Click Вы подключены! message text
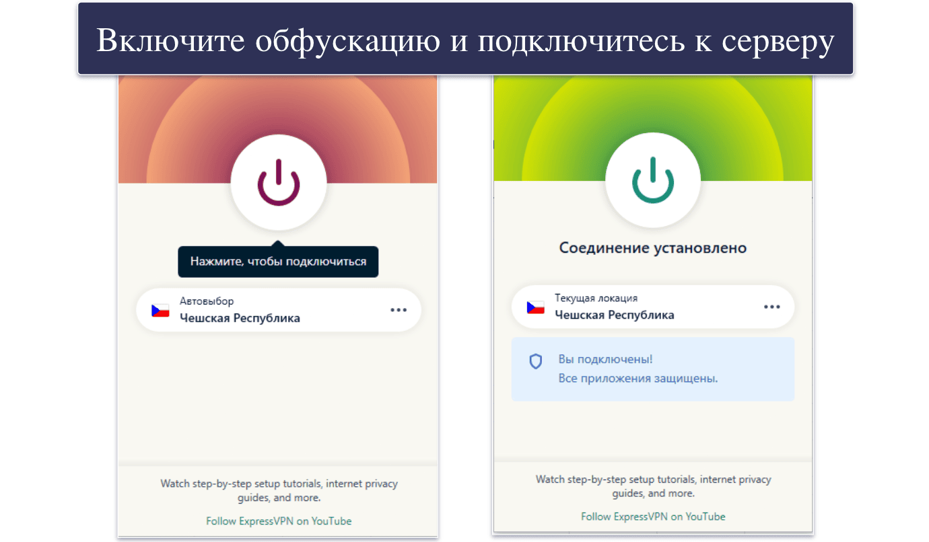Image resolution: width=929 pixels, height=542 pixels. click(605, 360)
